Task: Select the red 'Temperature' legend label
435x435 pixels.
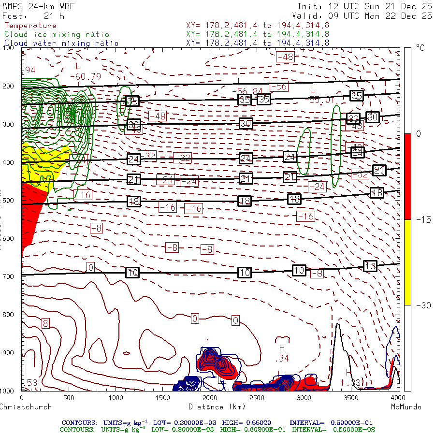Action: [30, 26]
